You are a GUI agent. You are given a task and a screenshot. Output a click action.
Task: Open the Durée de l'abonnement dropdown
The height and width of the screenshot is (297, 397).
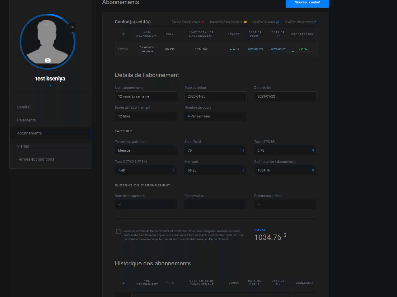[x=146, y=116]
